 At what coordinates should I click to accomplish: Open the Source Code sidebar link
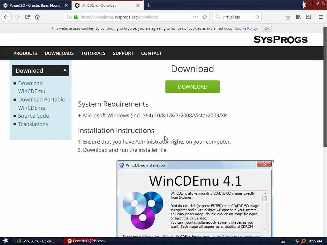(33, 116)
